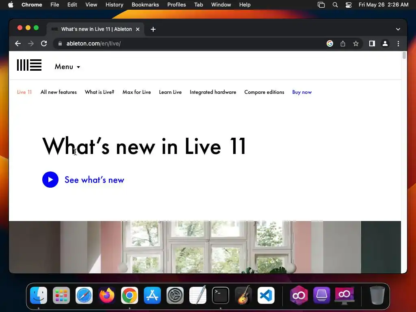Open Finder from the dock
Viewport: 416px width, 312px height.
tap(39, 295)
